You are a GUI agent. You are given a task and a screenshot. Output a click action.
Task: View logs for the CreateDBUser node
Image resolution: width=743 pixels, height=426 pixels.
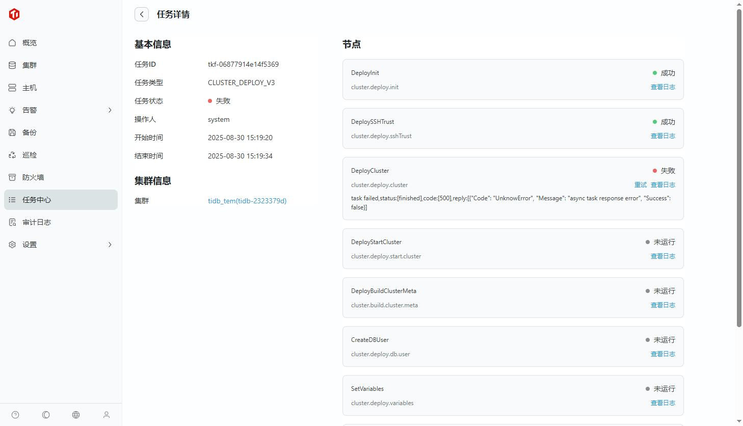662,354
